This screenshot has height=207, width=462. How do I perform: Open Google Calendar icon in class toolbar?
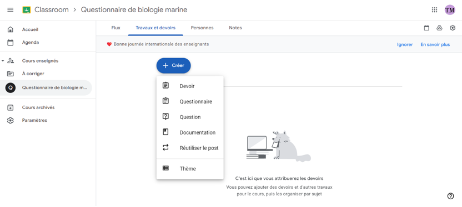tap(426, 28)
